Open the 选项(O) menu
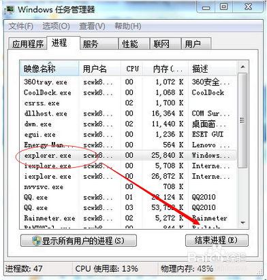The width and height of the screenshot is (267, 280). click(x=56, y=27)
